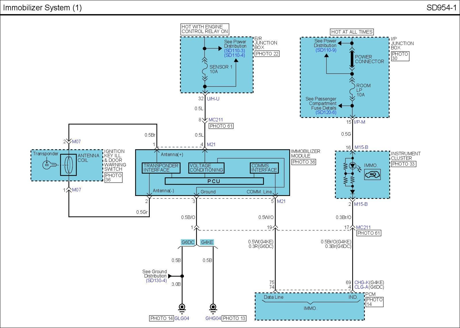Click the PCU block in immobilizer module

pos(214,181)
